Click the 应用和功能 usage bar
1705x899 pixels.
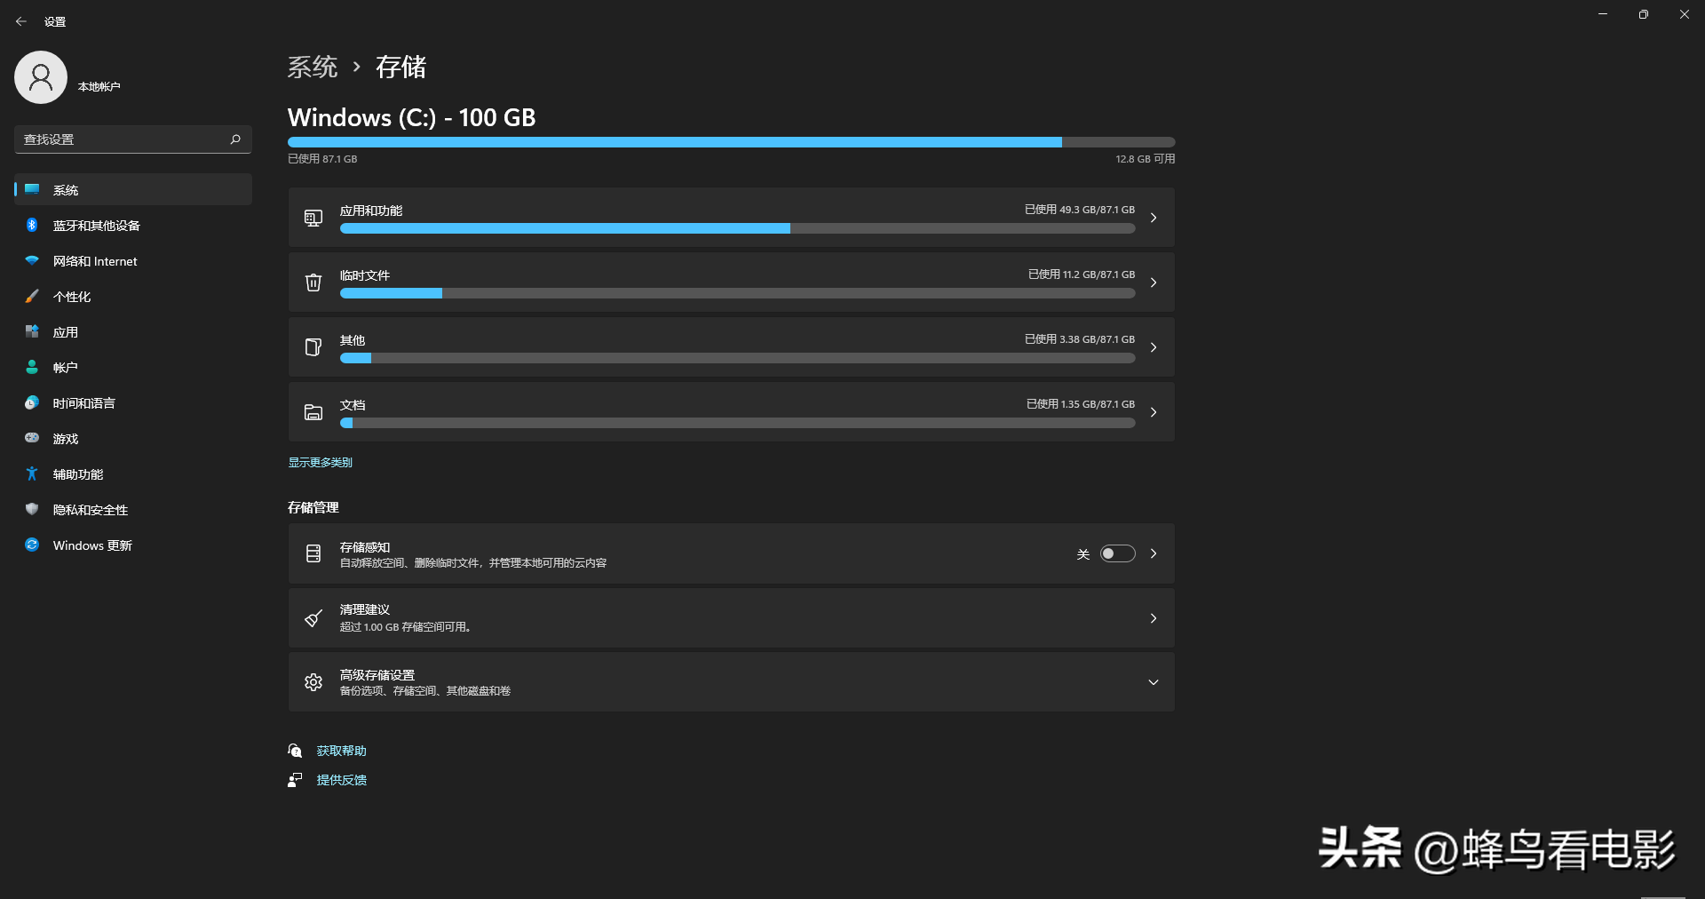tap(737, 228)
